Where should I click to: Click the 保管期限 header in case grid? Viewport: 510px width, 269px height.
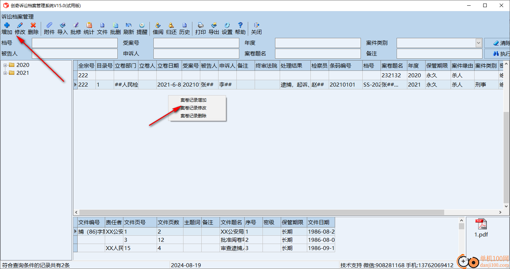coord(438,66)
